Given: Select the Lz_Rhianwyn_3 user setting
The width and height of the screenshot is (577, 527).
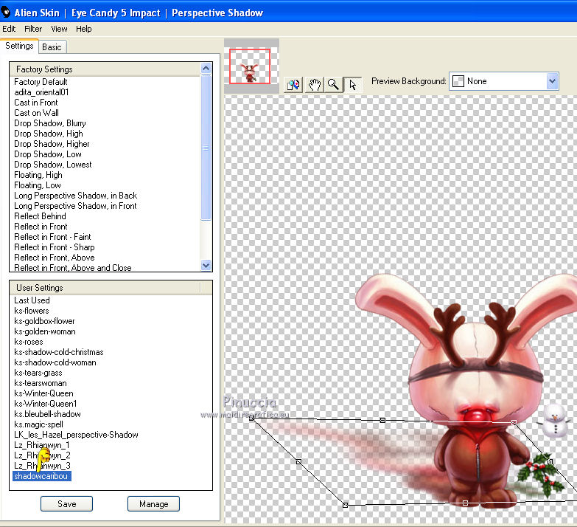Looking at the screenshot, I should coord(42,466).
